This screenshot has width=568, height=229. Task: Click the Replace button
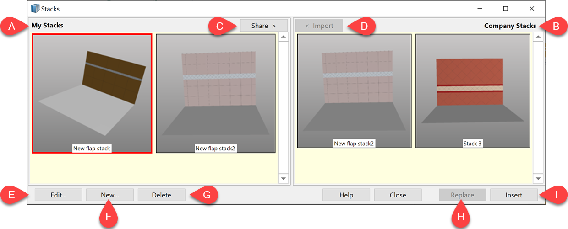(463, 195)
